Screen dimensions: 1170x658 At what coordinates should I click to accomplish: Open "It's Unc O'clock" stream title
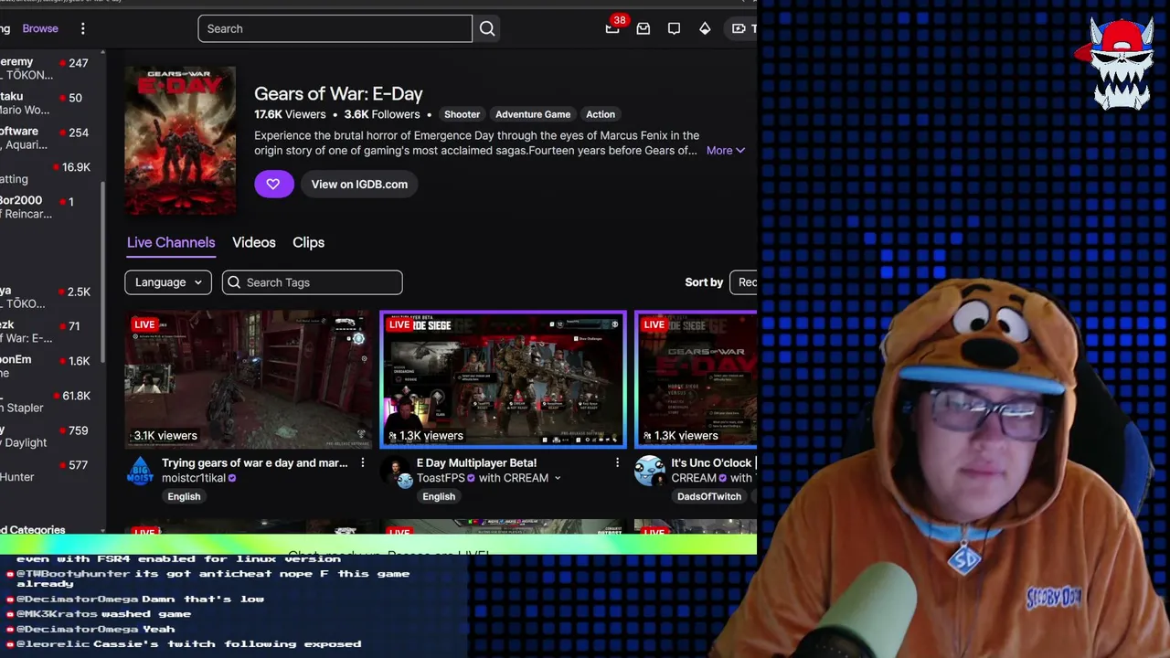(711, 463)
